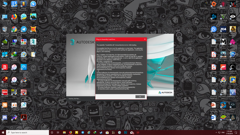Open Task View on the taskbar
This screenshot has height=135, width=240.
[x=58, y=132]
